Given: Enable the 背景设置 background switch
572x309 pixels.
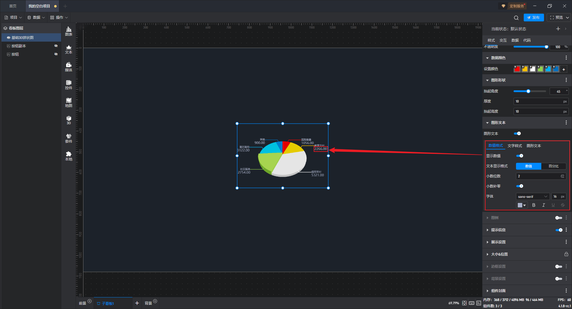Looking at the screenshot, I should (559, 279).
